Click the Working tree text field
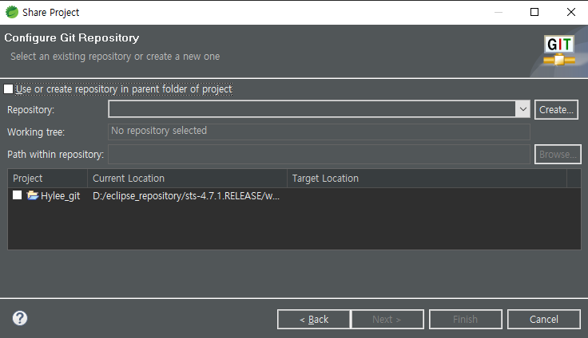Image resolution: width=588 pixels, height=338 pixels. [x=318, y=131]
